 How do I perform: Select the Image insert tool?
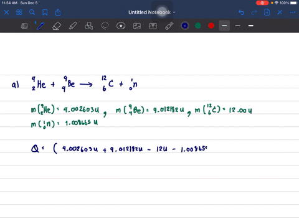click(137, 26)
